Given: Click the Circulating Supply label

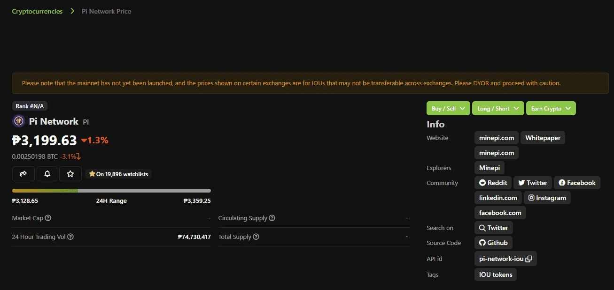Looking at the screenshot, I should [x=243, y=218].
